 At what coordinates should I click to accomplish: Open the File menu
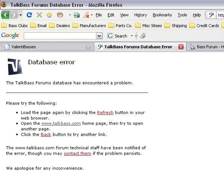point(99,15)
